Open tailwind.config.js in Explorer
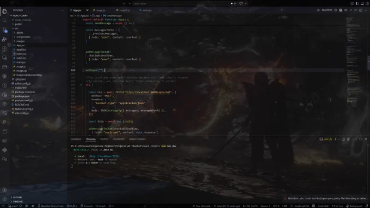The image size is (370, 208). point(24,109)
